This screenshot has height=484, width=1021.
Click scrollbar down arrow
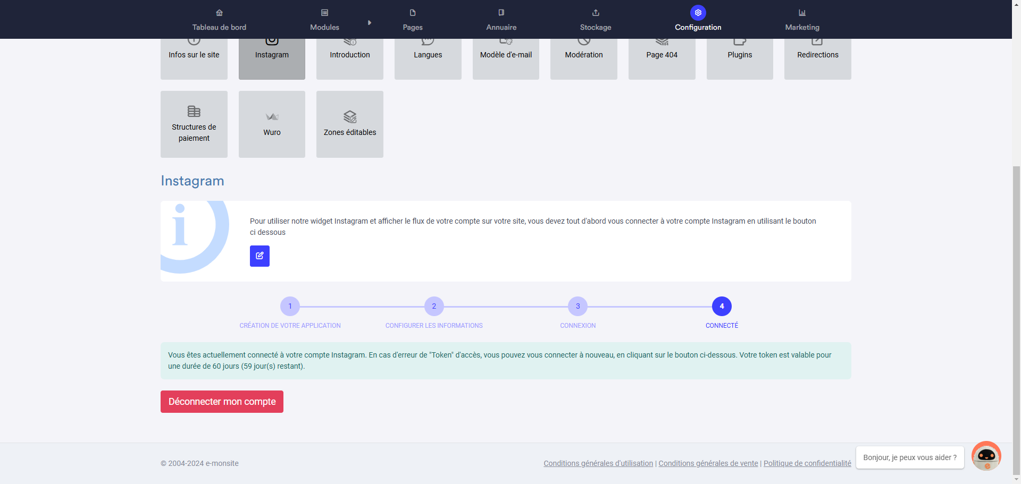(x=1016, y=480)
